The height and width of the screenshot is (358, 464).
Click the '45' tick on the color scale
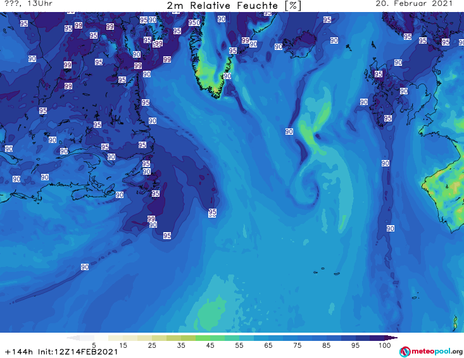(x=210, y=345)
